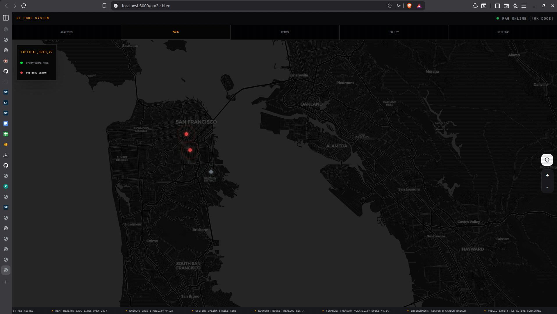
Task: Expand the TACTICAL_GRID_V7 legend panel
Action: point(36,52)
